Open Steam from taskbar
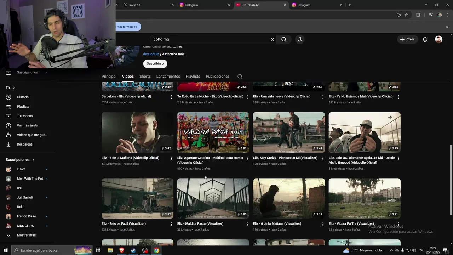The width and height of the screenshot is (453, 255). [133, 250]
